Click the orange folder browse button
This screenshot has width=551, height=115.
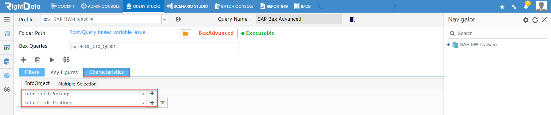(x=185, y=34)
